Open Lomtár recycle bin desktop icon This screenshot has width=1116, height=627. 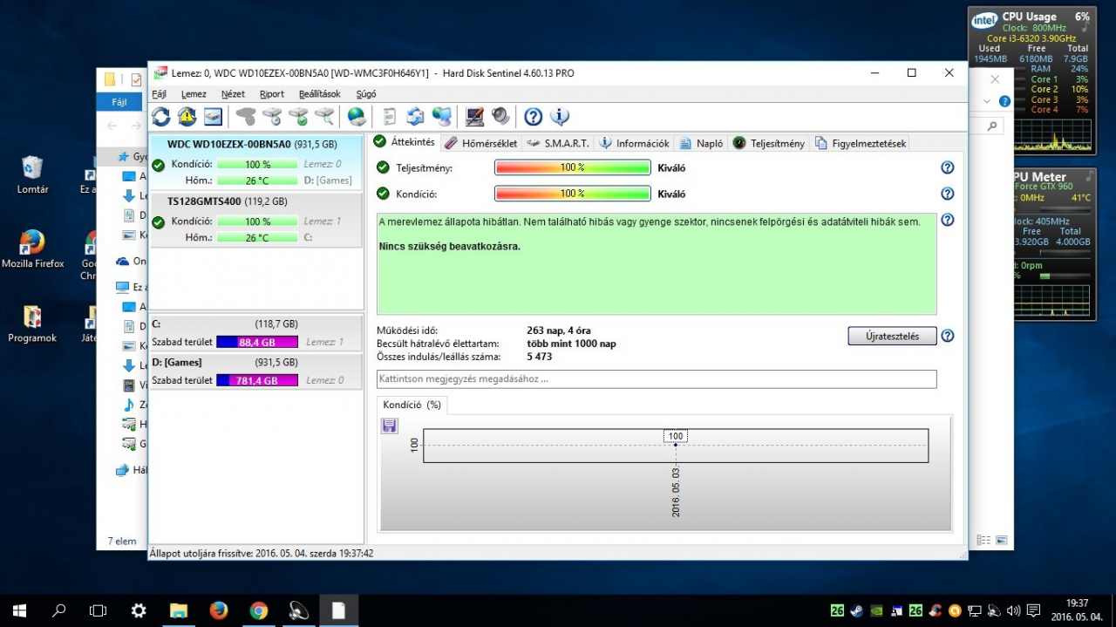pos(32,175)
